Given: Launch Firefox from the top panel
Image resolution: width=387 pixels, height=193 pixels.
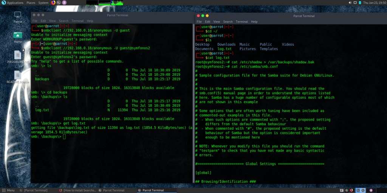Looking at the screenshot, I should [x=53, y=3].
